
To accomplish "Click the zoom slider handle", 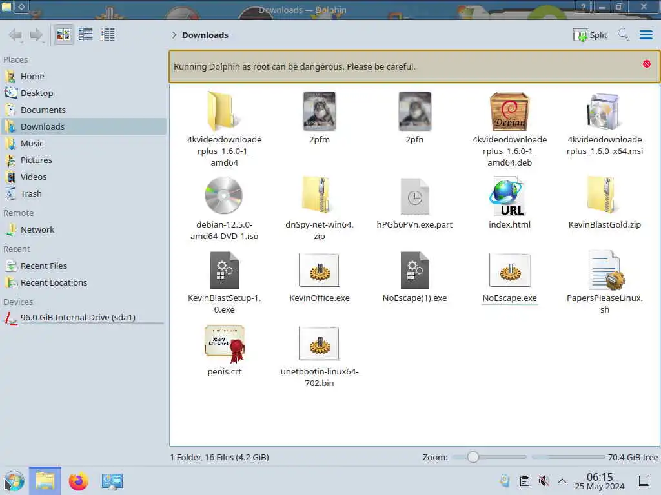I will click(x=473, y=457).
